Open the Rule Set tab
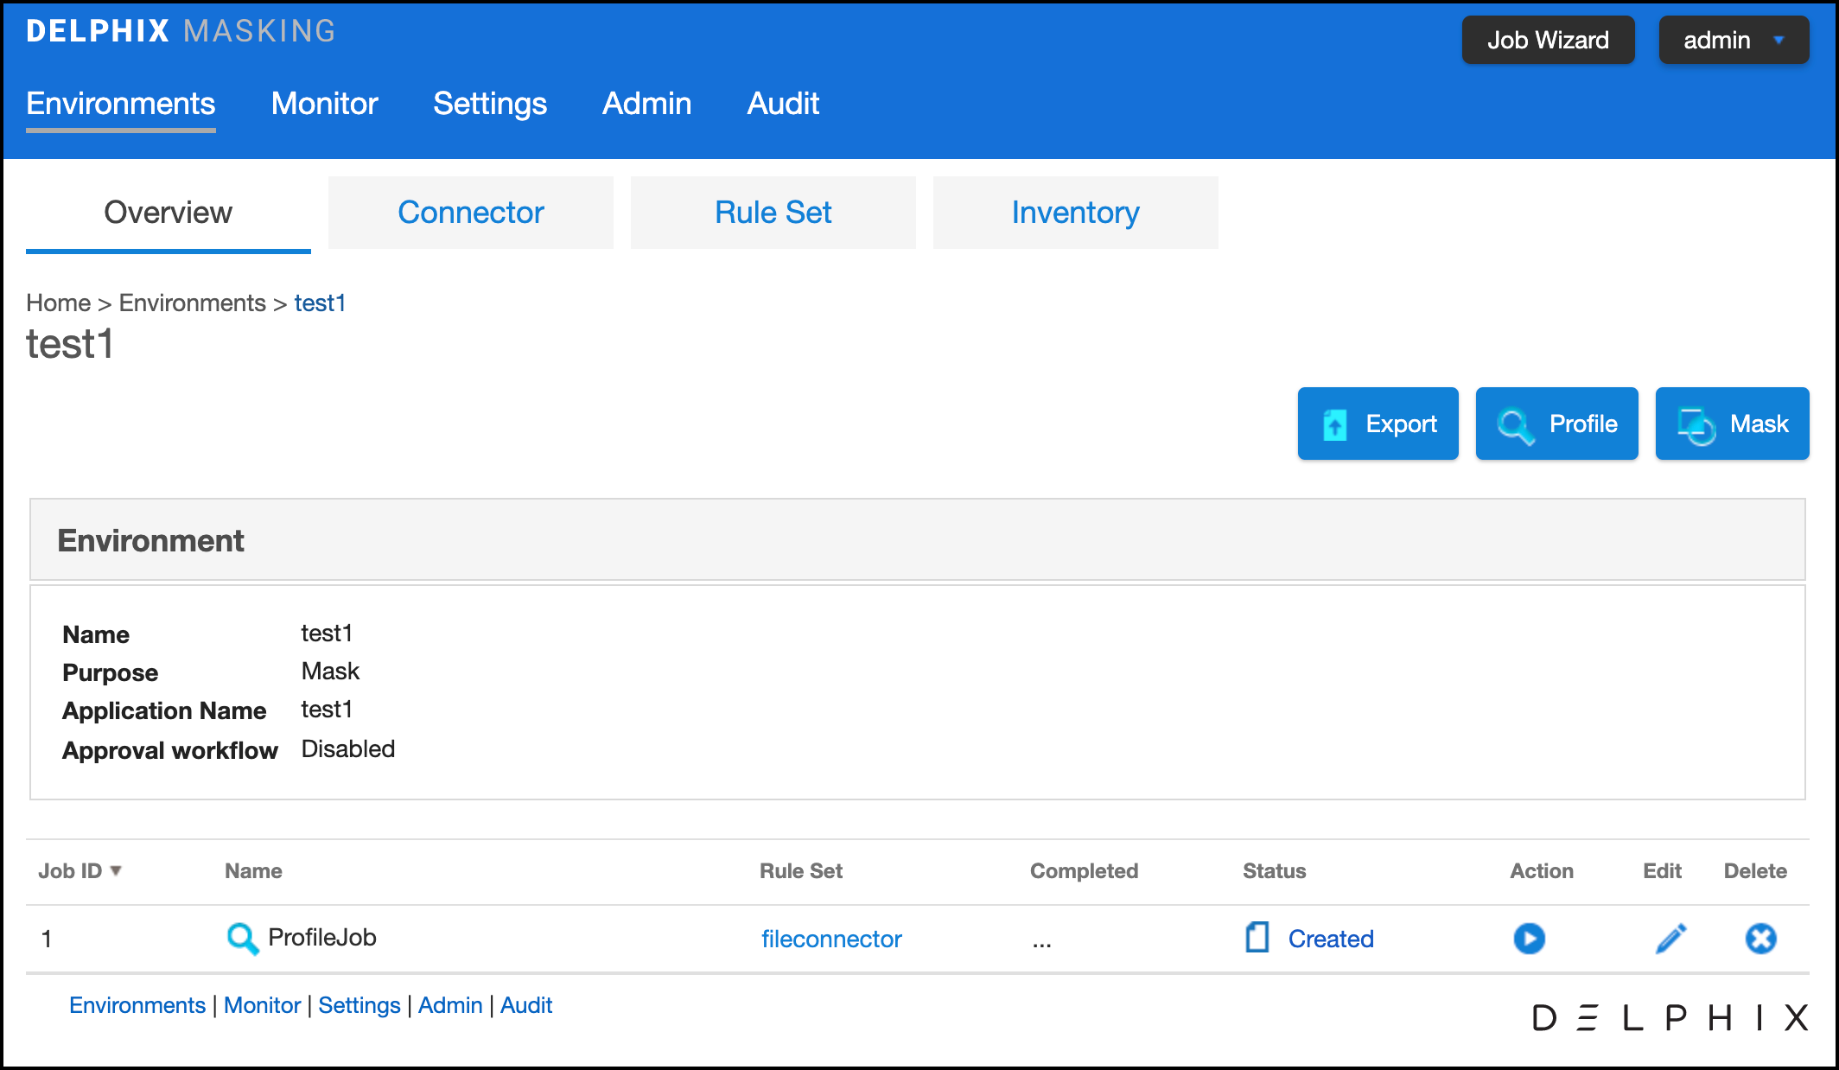Screen dimensions: 1839x1070 click(x=773, y=213)
